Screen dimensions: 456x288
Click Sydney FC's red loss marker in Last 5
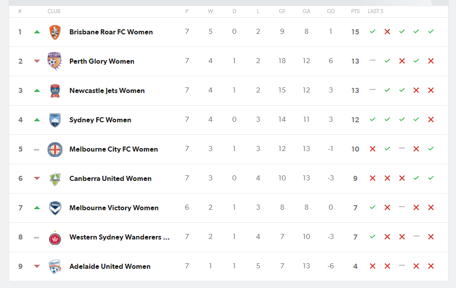pos(431,119)
